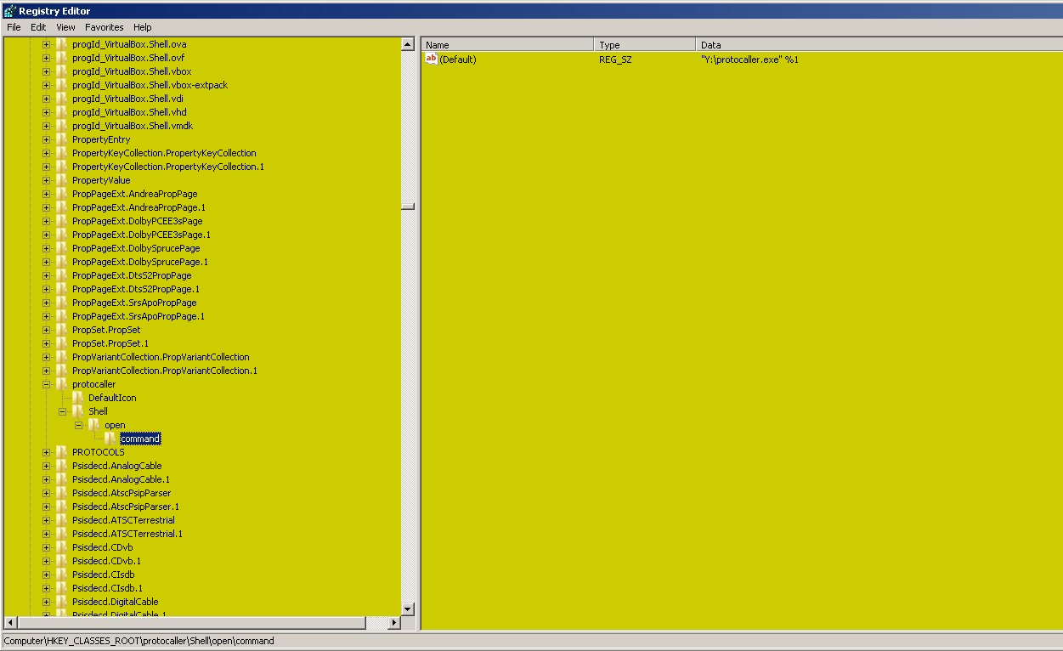Select PropPageExt.DtsS2PropPage.1 key
The image size is (1063, 651).
click(x=136, y=289)
